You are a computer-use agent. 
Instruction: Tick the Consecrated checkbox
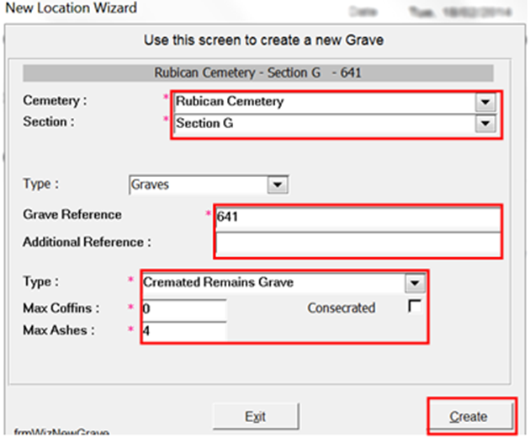point(414,307)
